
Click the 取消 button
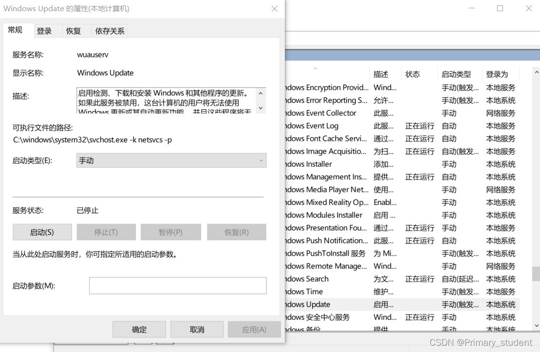(197, 330)
